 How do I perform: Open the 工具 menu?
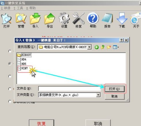[18, 8]
